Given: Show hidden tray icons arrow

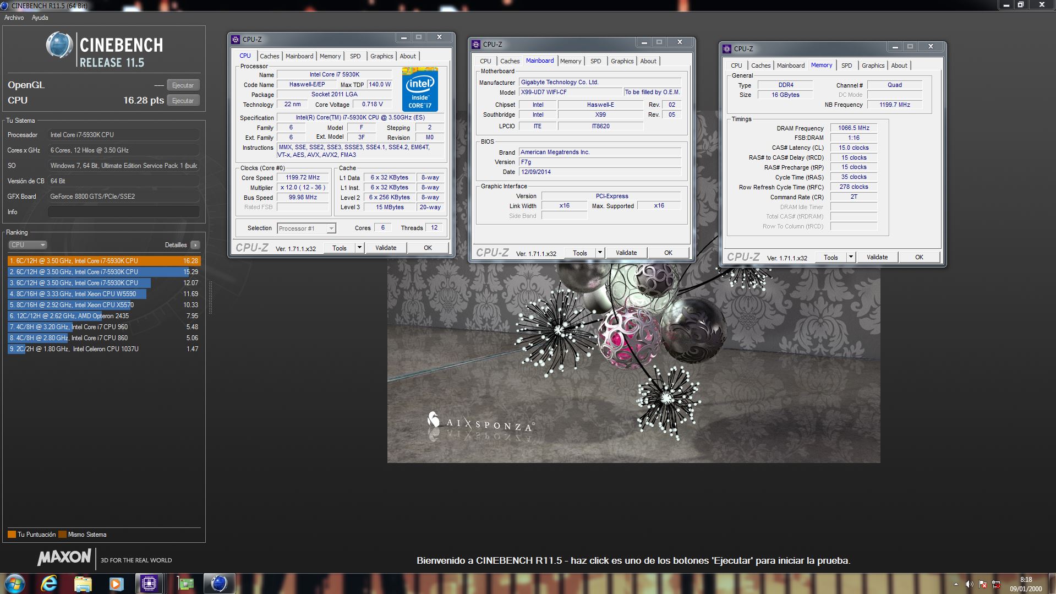Looking at the screenshot, I should [956, 584].
